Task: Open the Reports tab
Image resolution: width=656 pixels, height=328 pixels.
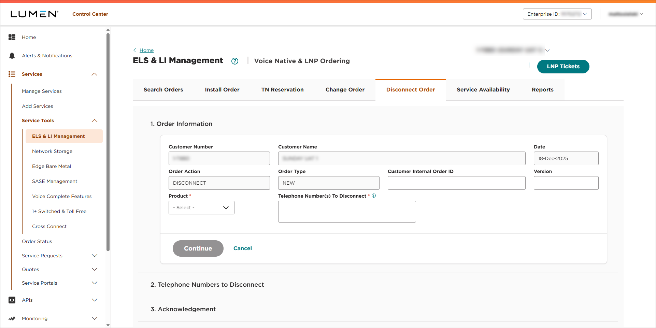Action: [x=542, y=89]
